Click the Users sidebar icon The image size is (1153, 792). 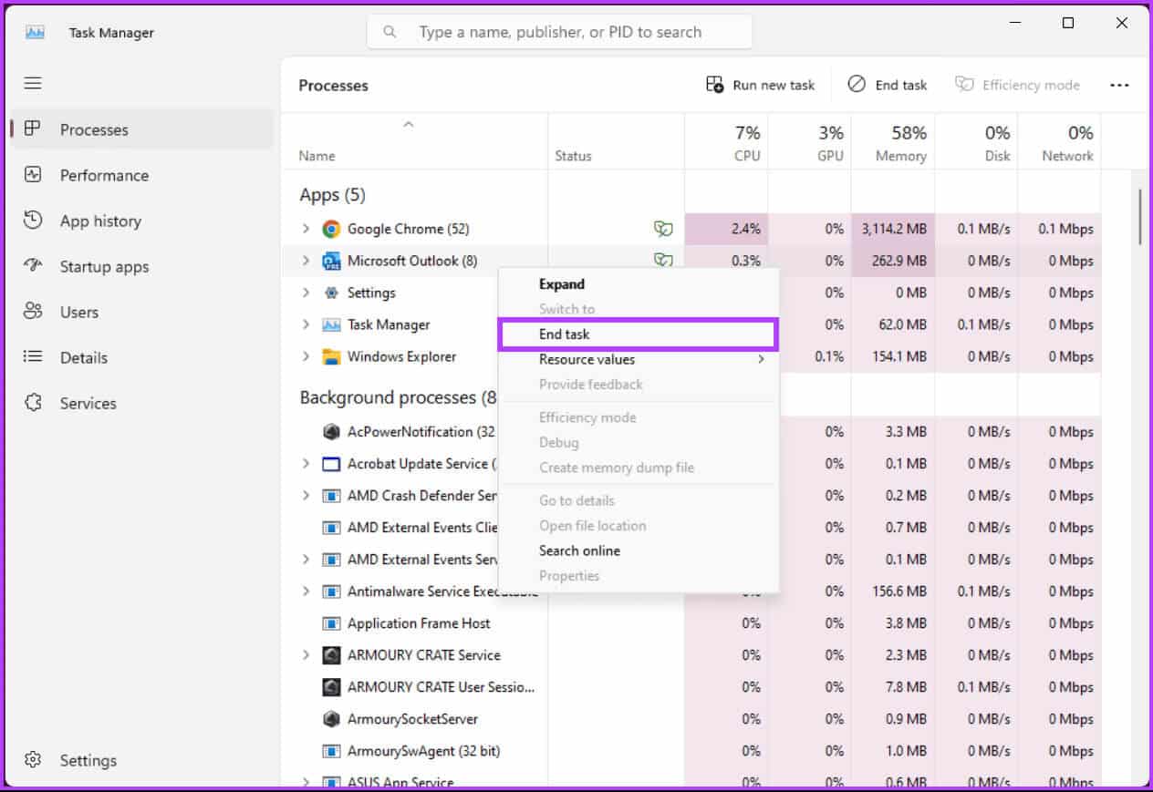pos(33,311)
